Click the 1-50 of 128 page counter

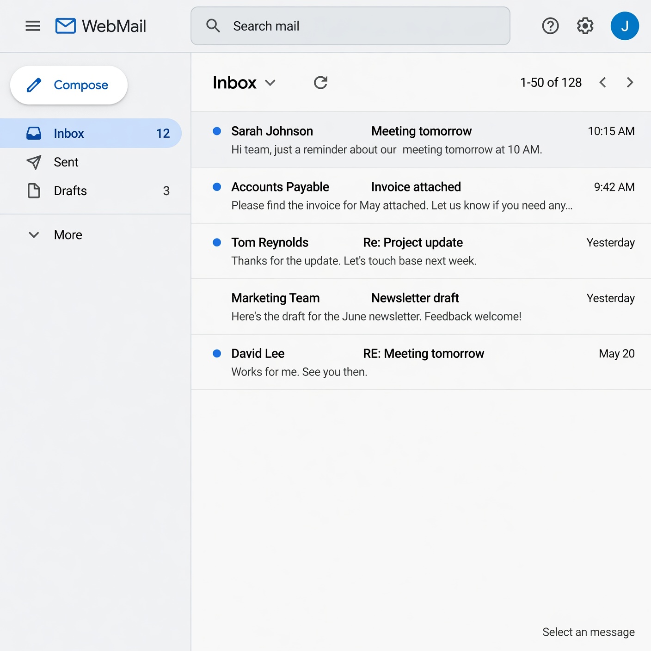[551, 82]
